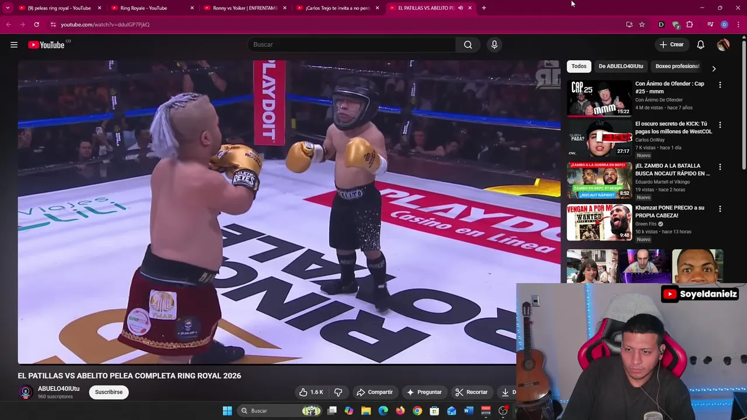Open the Chrome extensions puzzle icon
Screen dimensions: 747x420
690,24
